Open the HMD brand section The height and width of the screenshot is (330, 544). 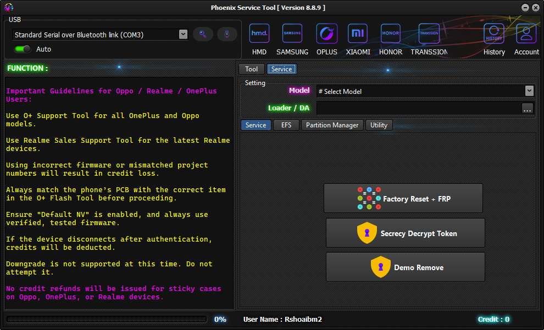(x=259, y=39)
